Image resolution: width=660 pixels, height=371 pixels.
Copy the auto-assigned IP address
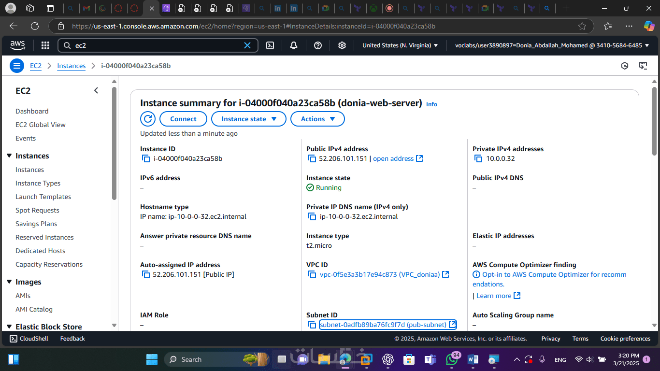146,274
